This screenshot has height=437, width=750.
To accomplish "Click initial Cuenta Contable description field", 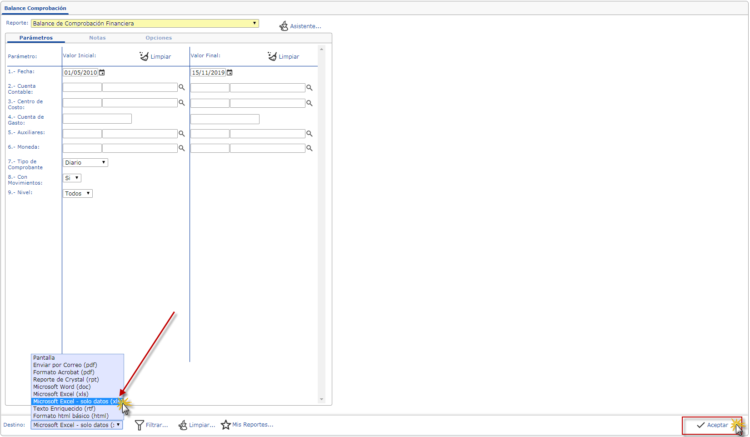I will pyautogui.click(x=140, y=87).
